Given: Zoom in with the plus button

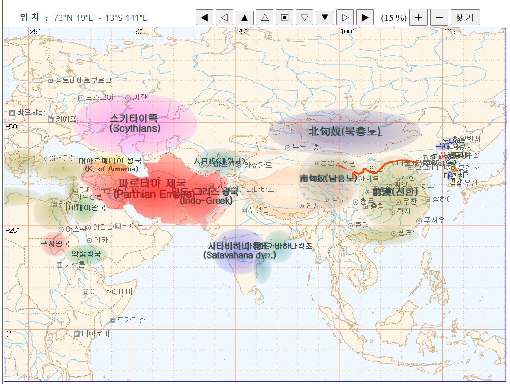Looking at the screenshot, I should 418,18.
